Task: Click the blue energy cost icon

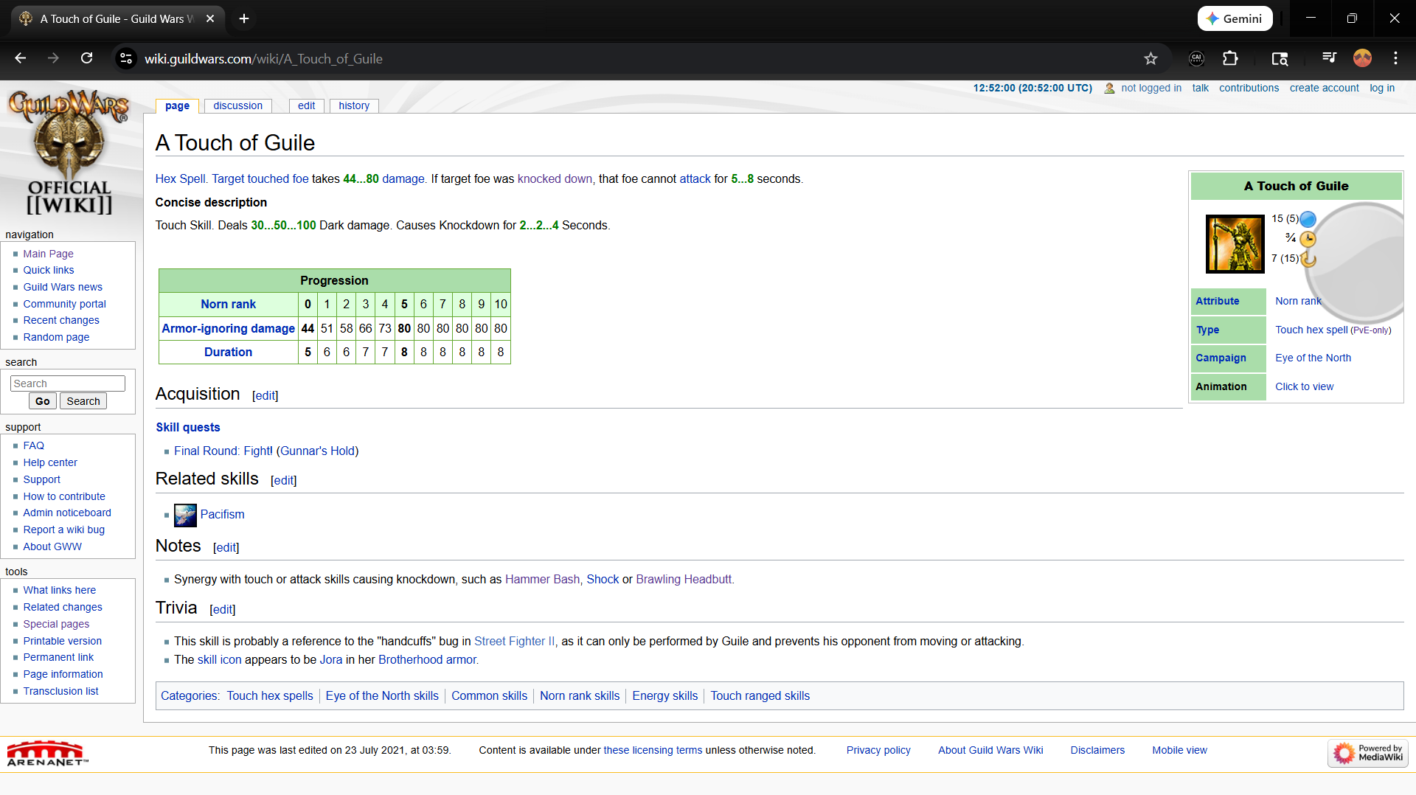Action: point(1308,219)
